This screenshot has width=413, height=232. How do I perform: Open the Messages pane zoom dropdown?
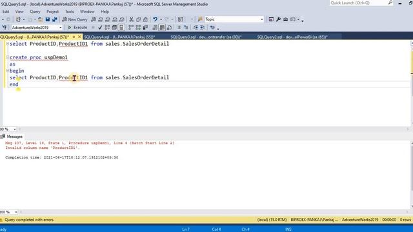(x=15, y=212)
